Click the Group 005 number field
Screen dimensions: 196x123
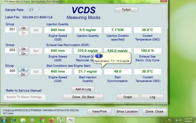12,71
